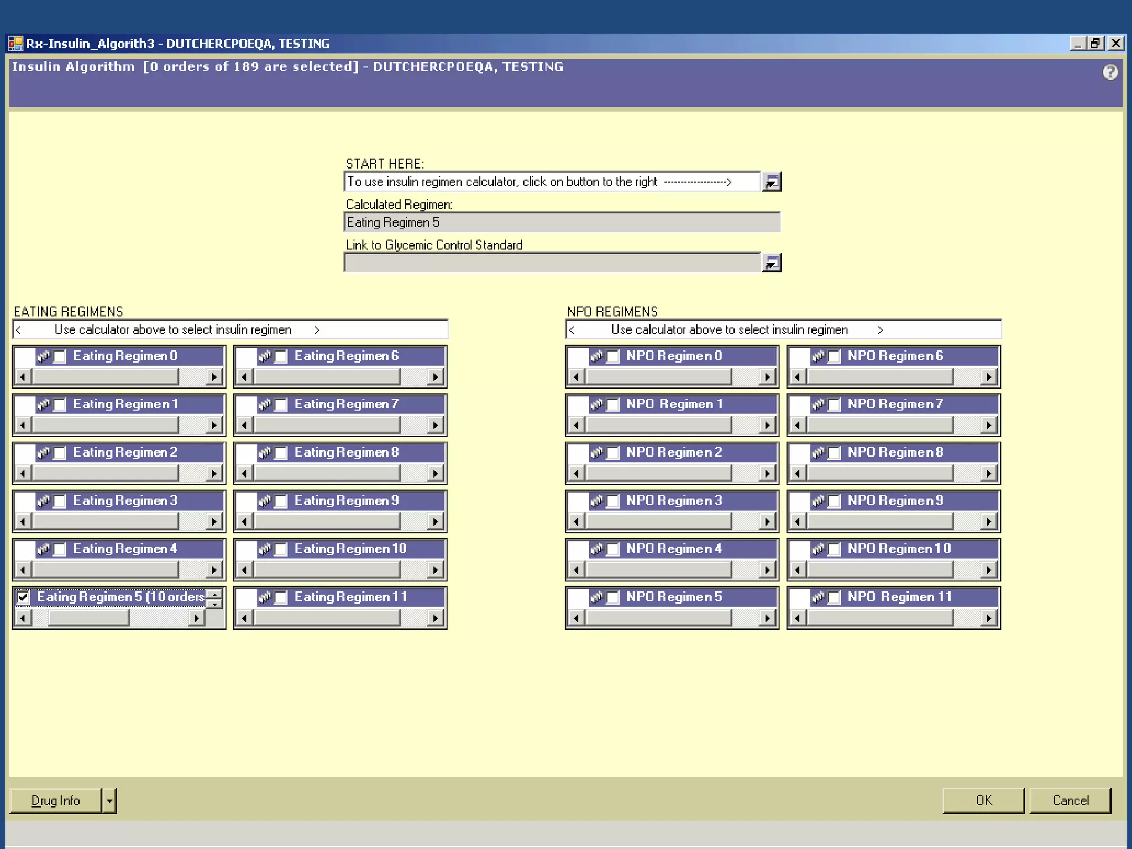This screenshot has width=1132, height=849.
Task: Click left scroll arrow under NPO Regimen 10
Action: pyautogui.click(x=797, y=569)
